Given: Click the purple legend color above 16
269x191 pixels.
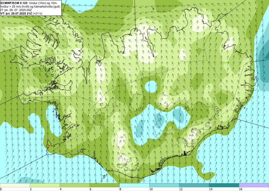Looking at the screenshot, I should point(254,185).
